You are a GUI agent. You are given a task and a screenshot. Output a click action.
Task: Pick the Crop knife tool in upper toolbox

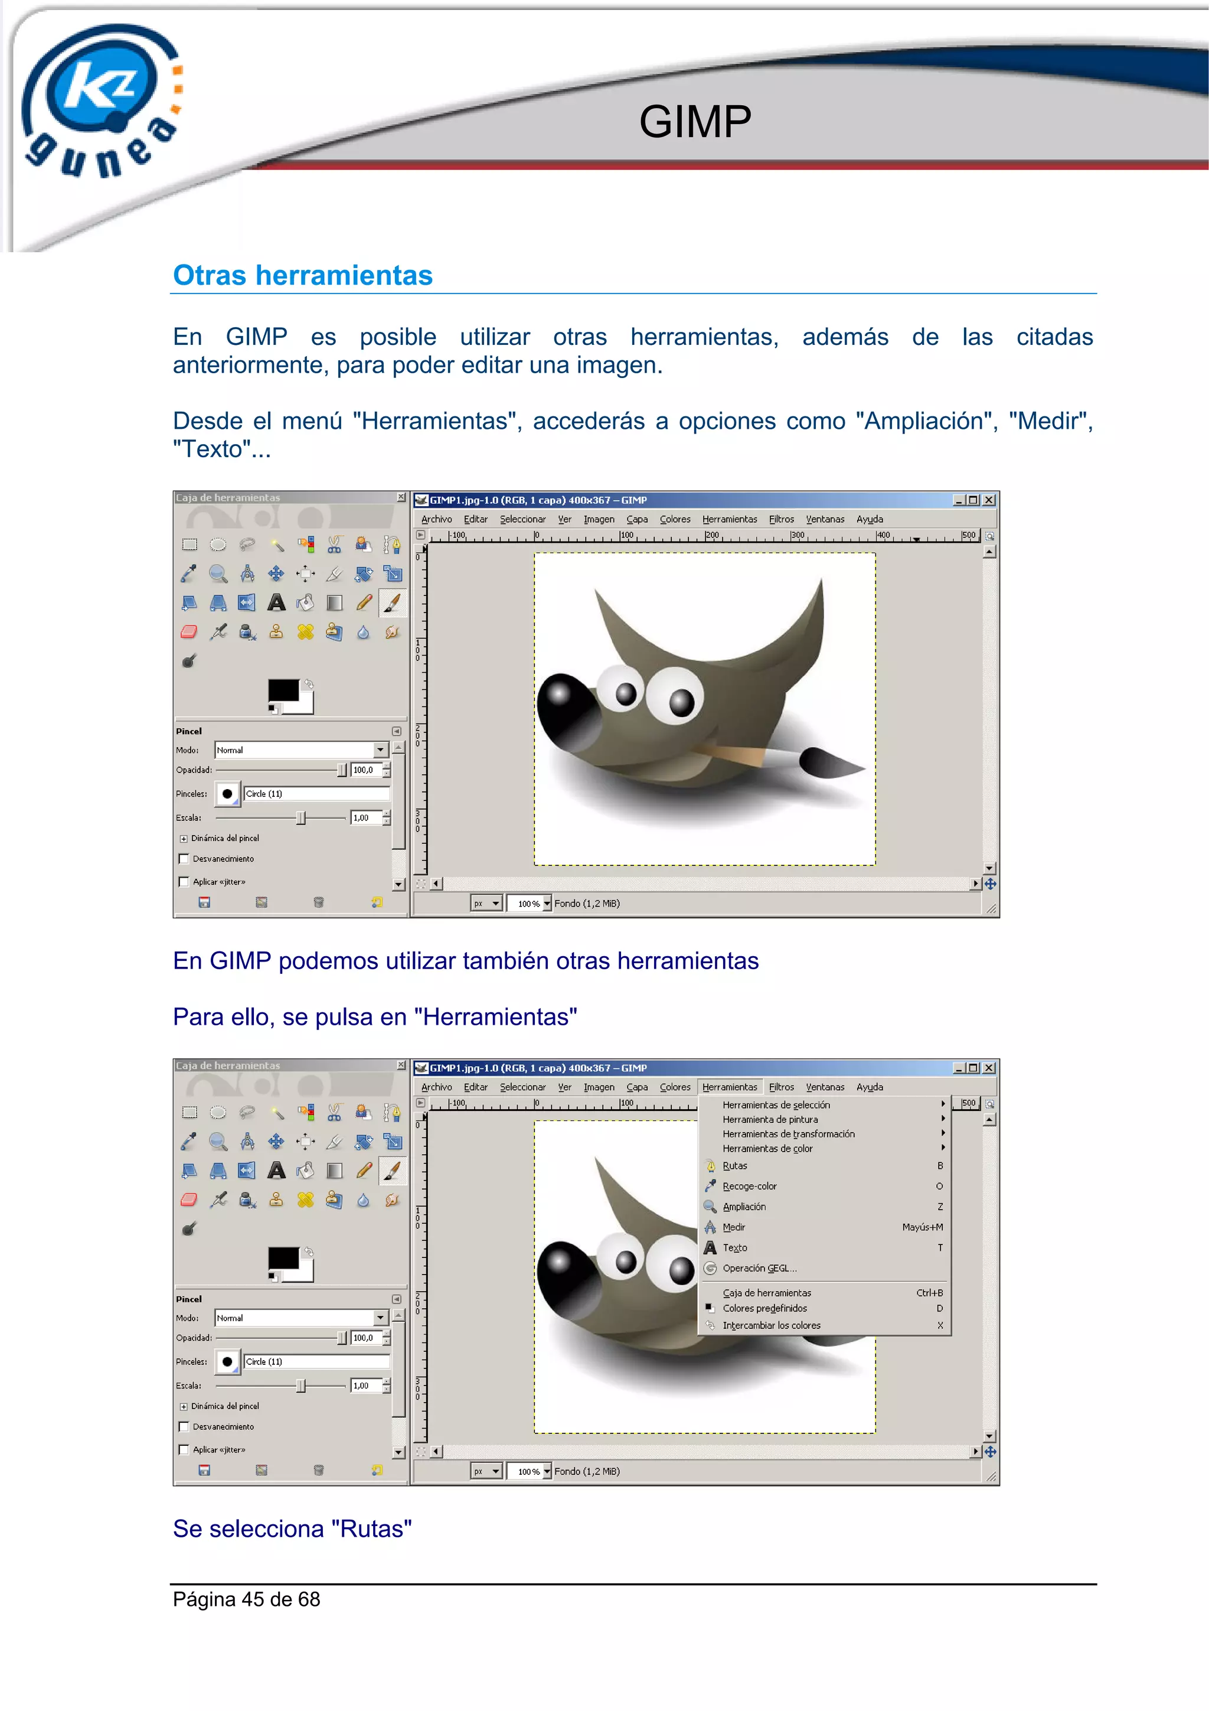[335, 574]
